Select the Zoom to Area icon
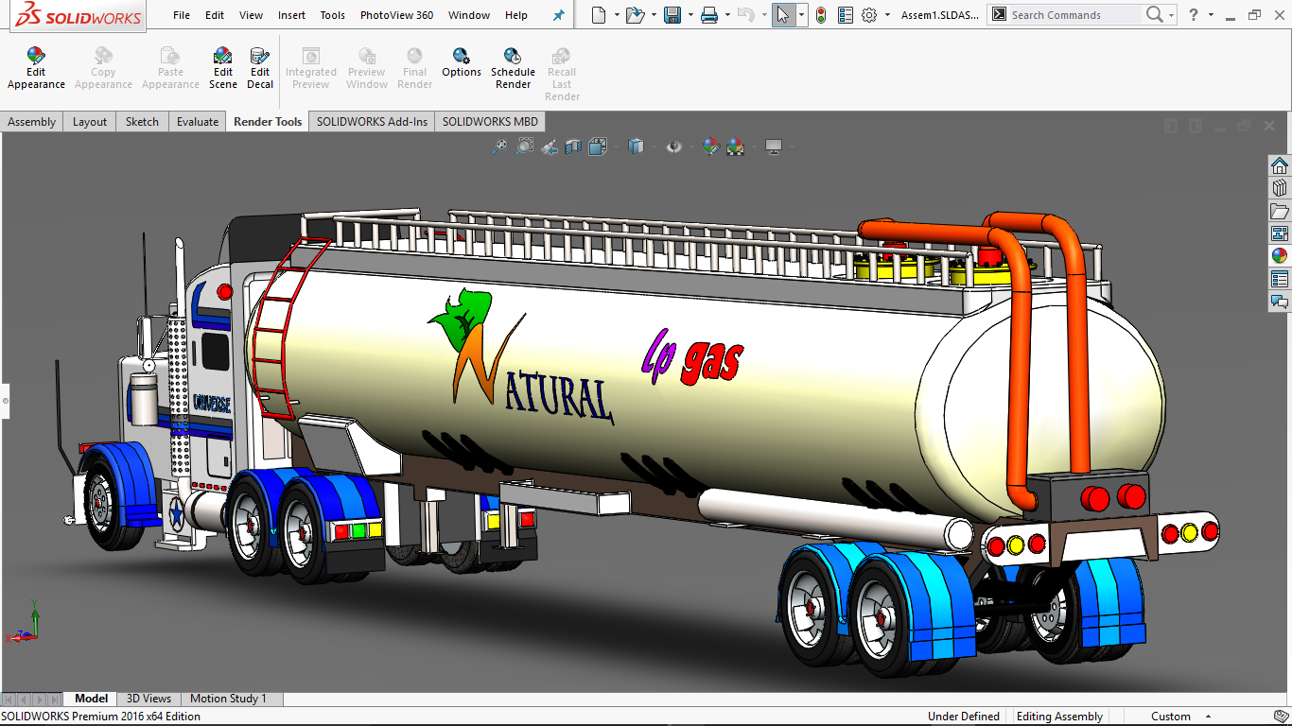This screenshot has width=1292, height=726. [x=524, y=147]
